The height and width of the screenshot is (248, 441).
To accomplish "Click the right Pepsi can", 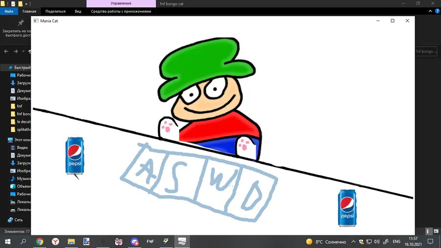I will pos(347,208).
